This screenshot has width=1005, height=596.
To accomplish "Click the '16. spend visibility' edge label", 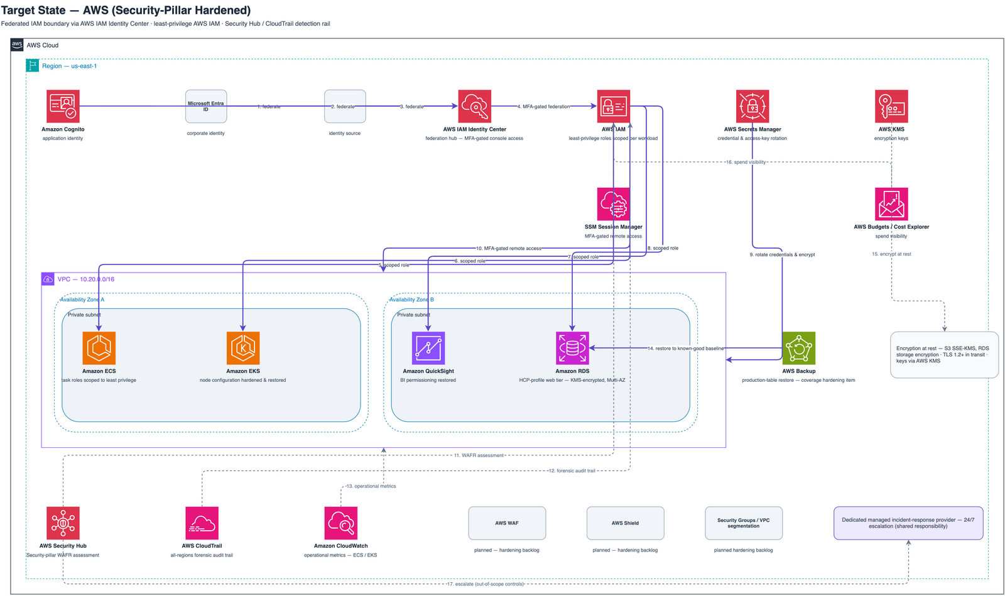I will click(x=746, y=162).
